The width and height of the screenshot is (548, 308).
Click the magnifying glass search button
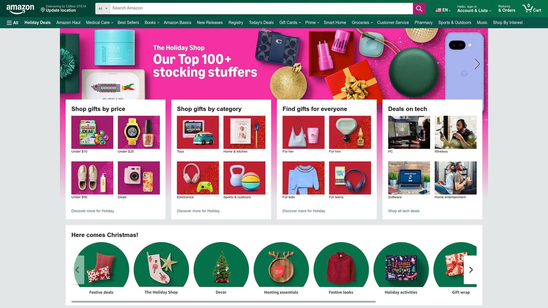pyautogui.click(x=419, y=8)
